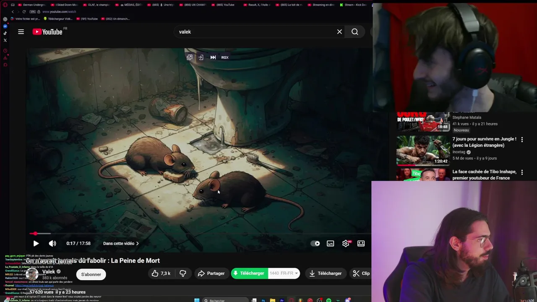Switch to theater mode in the player
This screenshot has height=302, width=537.
coord(361,243)
